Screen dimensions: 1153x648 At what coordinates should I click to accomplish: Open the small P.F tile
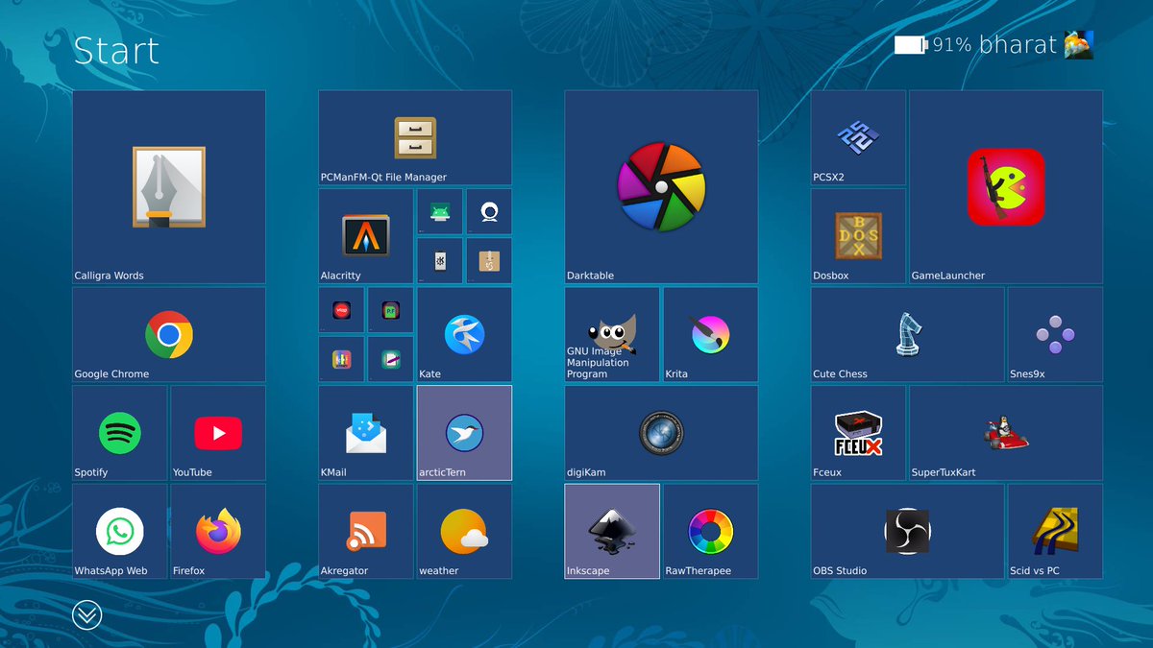coord(391,310)
